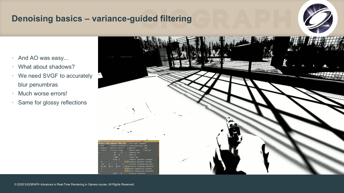Uncheck the Spatial checkbox

[x=128, y=148]
